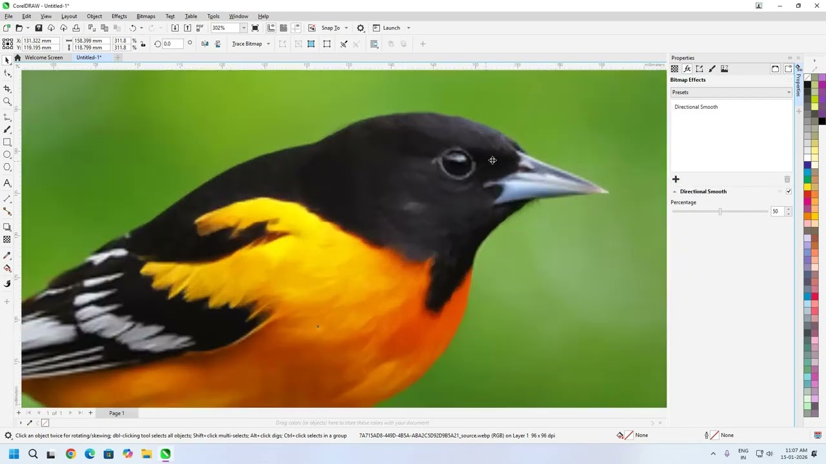Select the Ellipse tool
This screenshot has width=826, height=464.
[x=7, y=155]
